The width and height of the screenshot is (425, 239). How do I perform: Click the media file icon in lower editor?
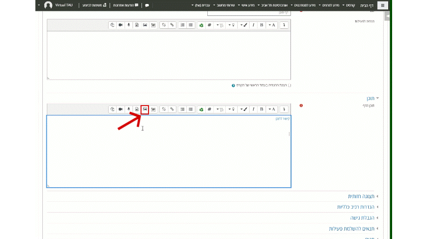(137, 109)
